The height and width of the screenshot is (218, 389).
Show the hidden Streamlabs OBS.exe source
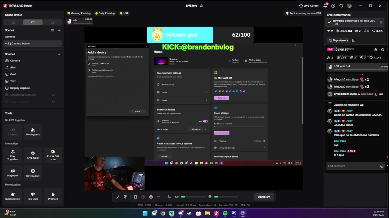53,95
